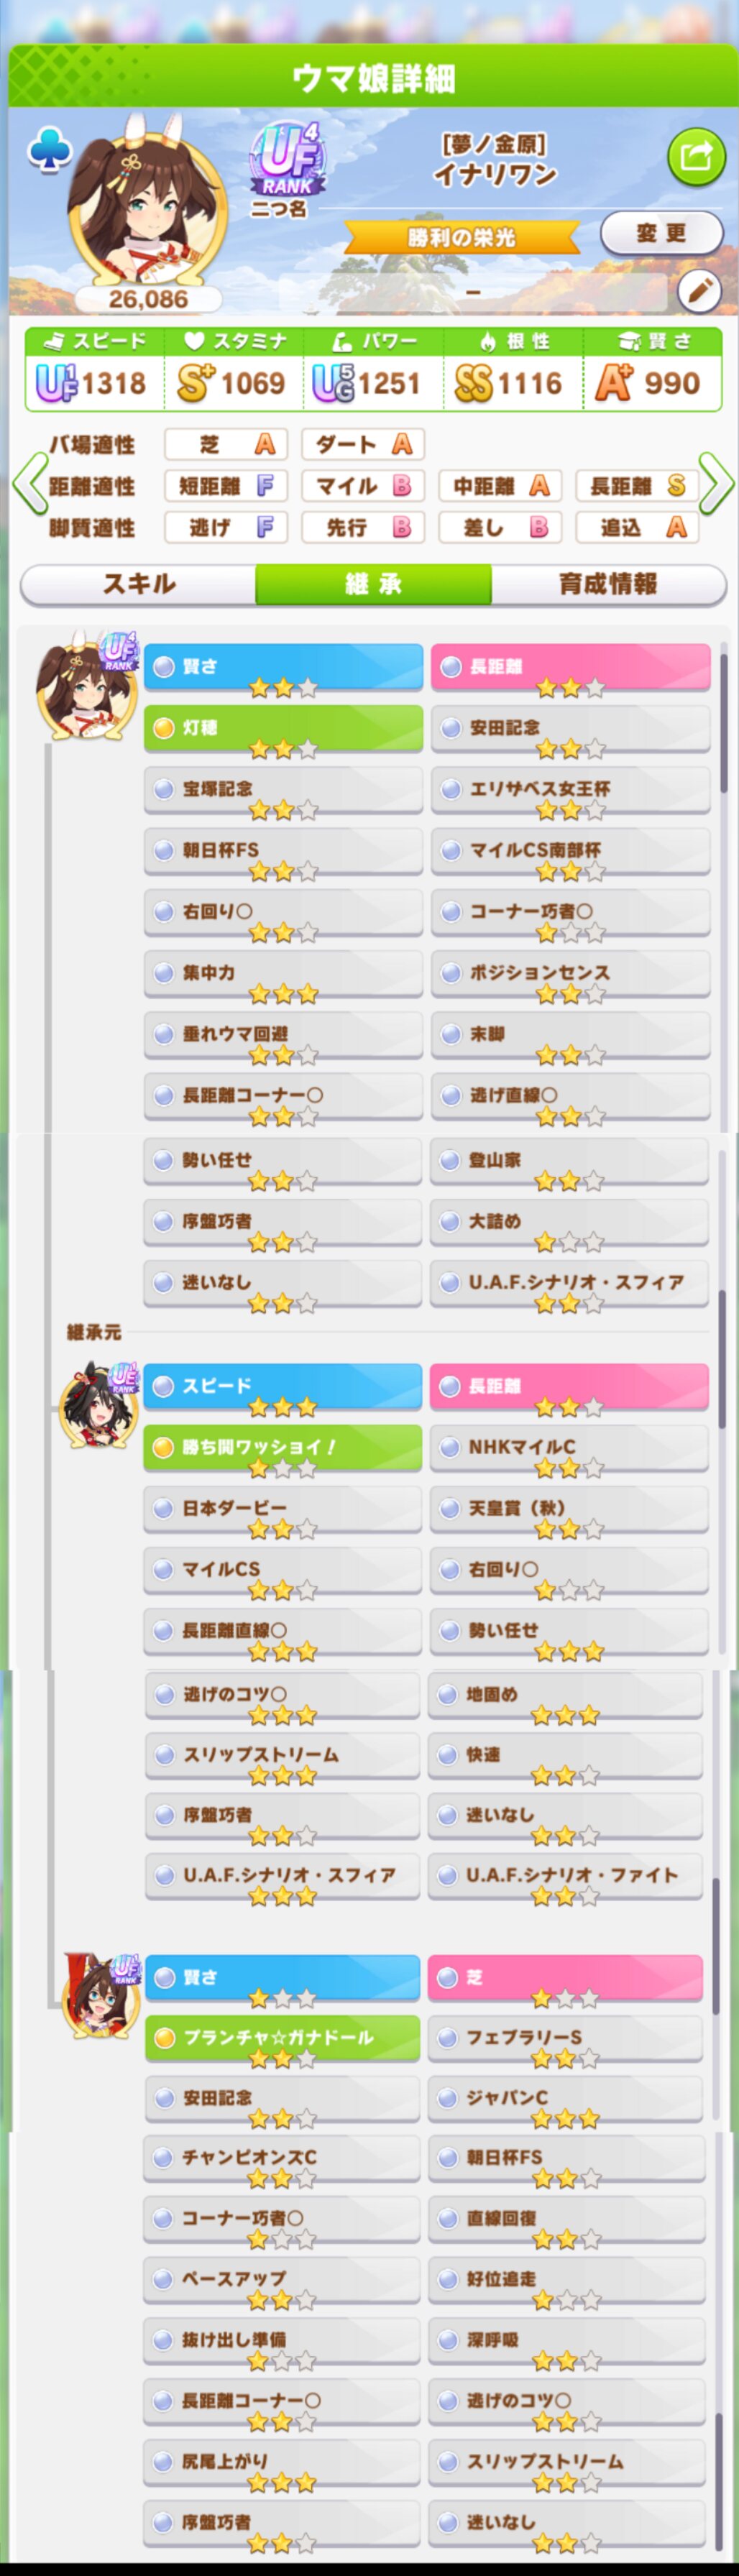Select the 勝ち鬨ワッショイ! factor bubble

[x=283, y=1447]
